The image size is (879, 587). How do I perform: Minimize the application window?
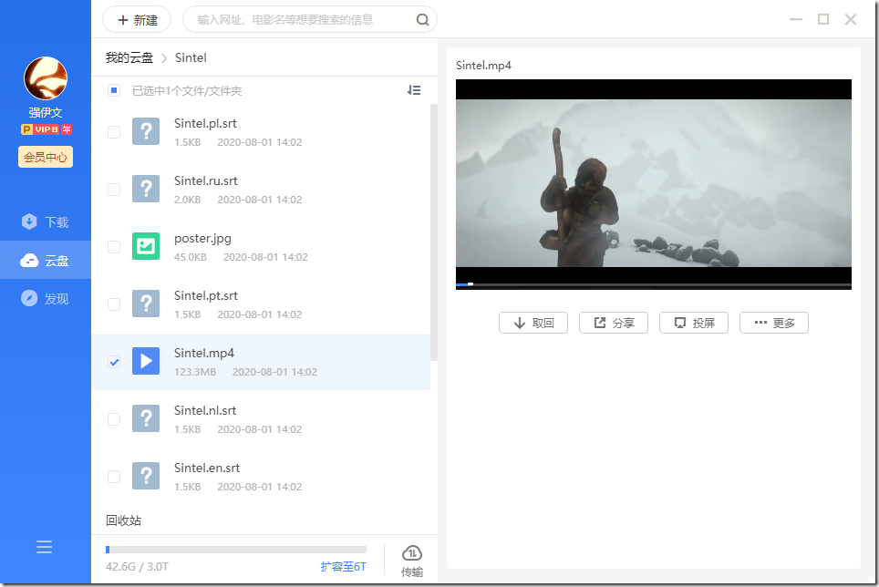(796, 20)
